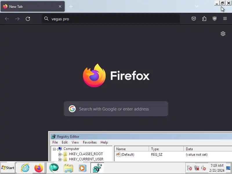Viewport: 232px width, 174px height.
Task: Click the Firefox forward arrow
Action: click(17, 19)
